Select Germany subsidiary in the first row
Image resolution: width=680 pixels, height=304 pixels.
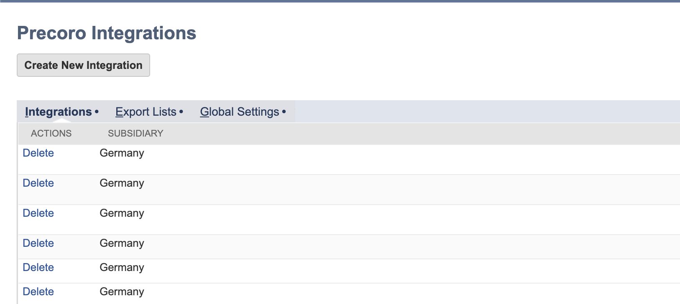tap(122, 153)
